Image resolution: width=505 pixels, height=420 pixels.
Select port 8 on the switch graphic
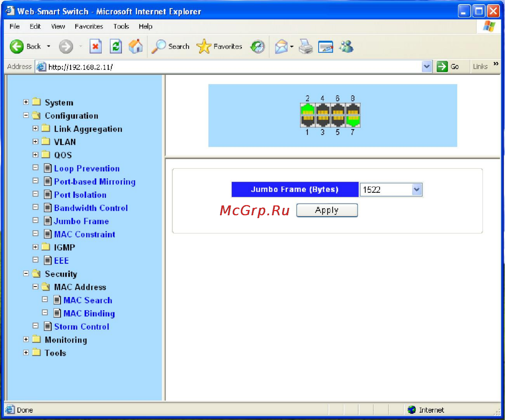pyautogui.click(x=353, y=109)
